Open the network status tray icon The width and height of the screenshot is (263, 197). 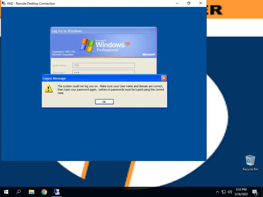(x=224, y=192)
